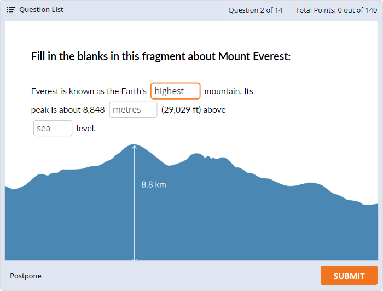Click the white vertical height line
This screenshot has height=291, width=383.
click(x=135, y=219)
